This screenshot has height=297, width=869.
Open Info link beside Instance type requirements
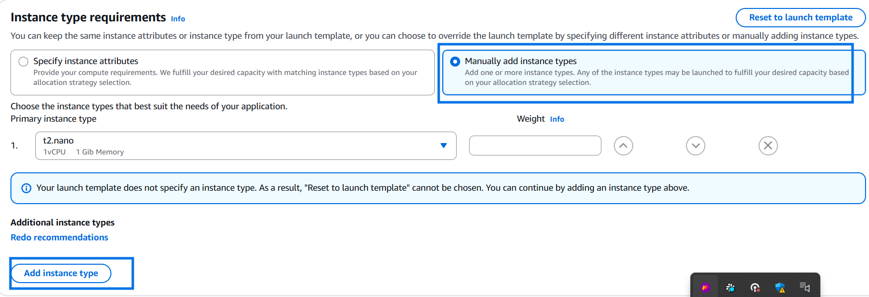pos(178,19)
